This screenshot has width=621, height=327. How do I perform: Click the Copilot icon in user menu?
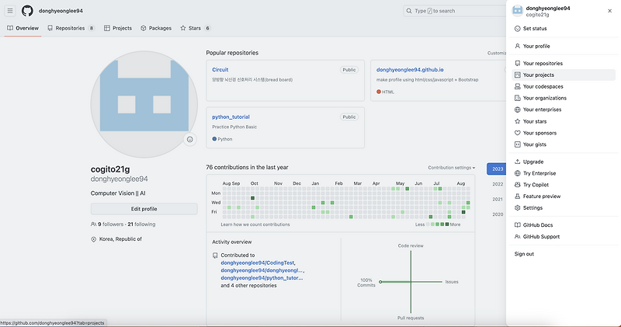(517, 185)
